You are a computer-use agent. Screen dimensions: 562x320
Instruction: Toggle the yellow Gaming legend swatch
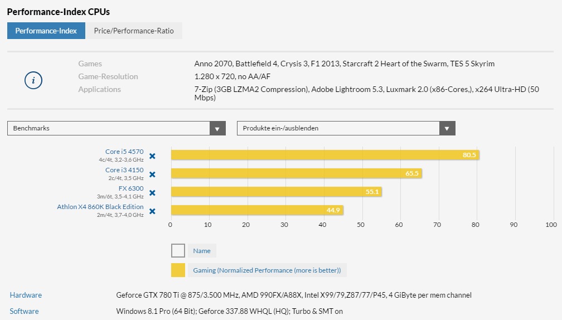(178, 270)
